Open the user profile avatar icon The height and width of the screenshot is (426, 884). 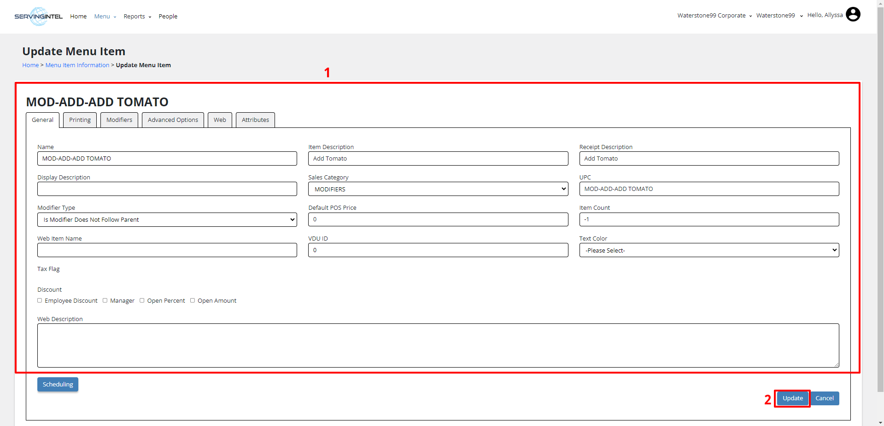[x=853, y=15]
